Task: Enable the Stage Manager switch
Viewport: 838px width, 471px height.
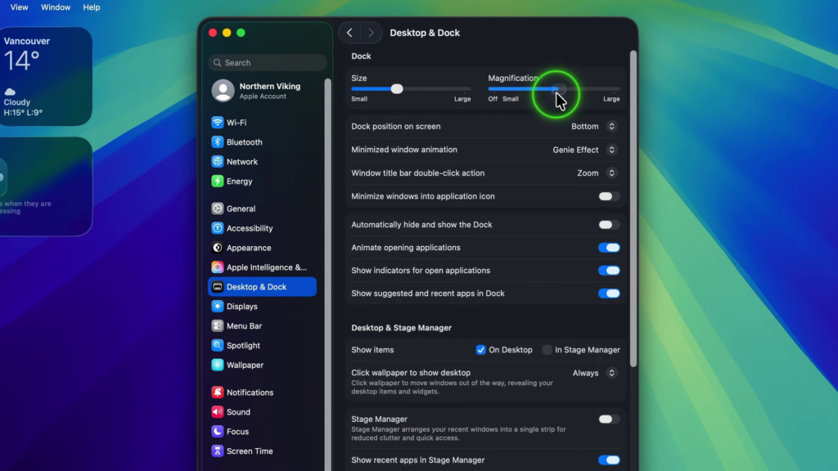Action: click(x=609, y=419)
